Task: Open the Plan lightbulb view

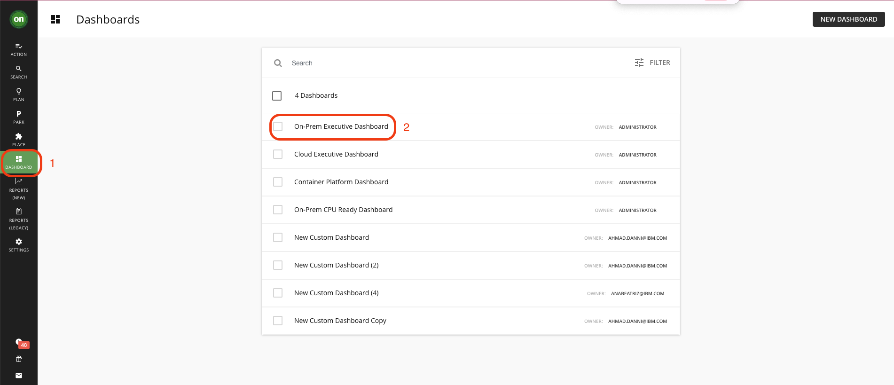Action: click(x=19, y=95)
